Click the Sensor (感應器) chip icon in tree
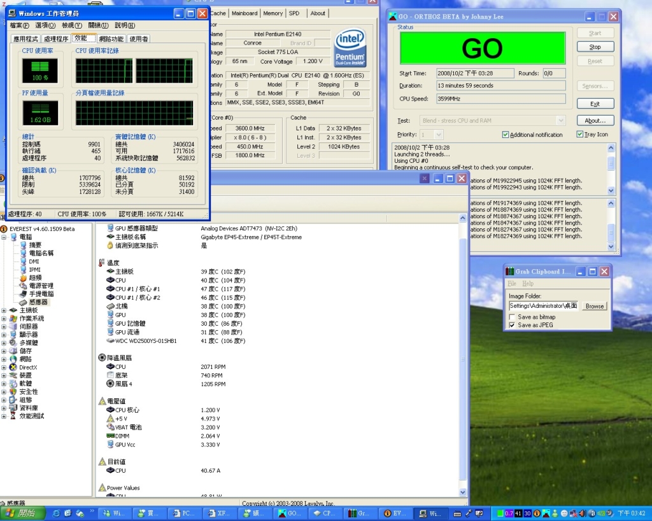This screenshot has width=652, height=521. tap(24, 302)
